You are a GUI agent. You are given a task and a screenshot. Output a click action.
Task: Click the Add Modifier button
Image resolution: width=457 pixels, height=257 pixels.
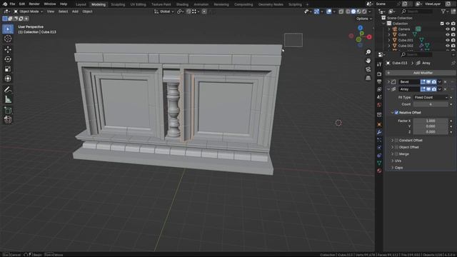pos(421,73)
